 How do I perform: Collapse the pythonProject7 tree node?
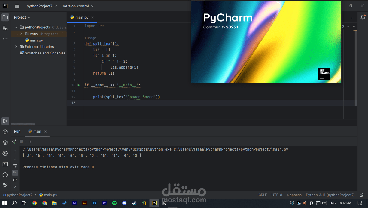[16, 27]
